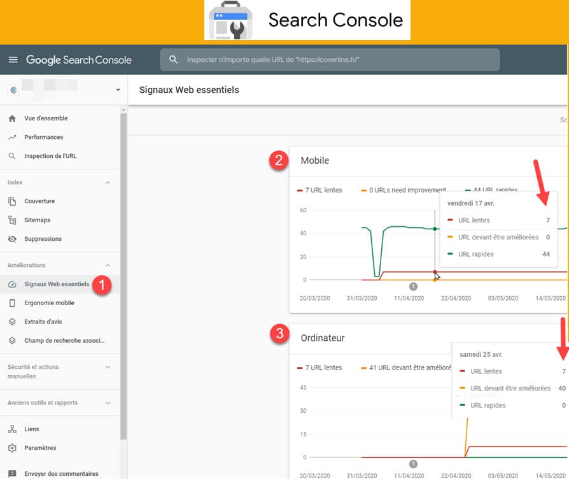Click Mobile '0 URLs need improvement' legend
569x479 pixels.
click(404, 190)
